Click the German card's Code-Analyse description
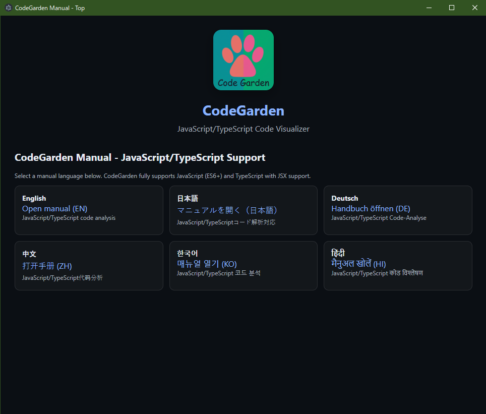Screen dimensions: 486x414 [x=379, y=218]
